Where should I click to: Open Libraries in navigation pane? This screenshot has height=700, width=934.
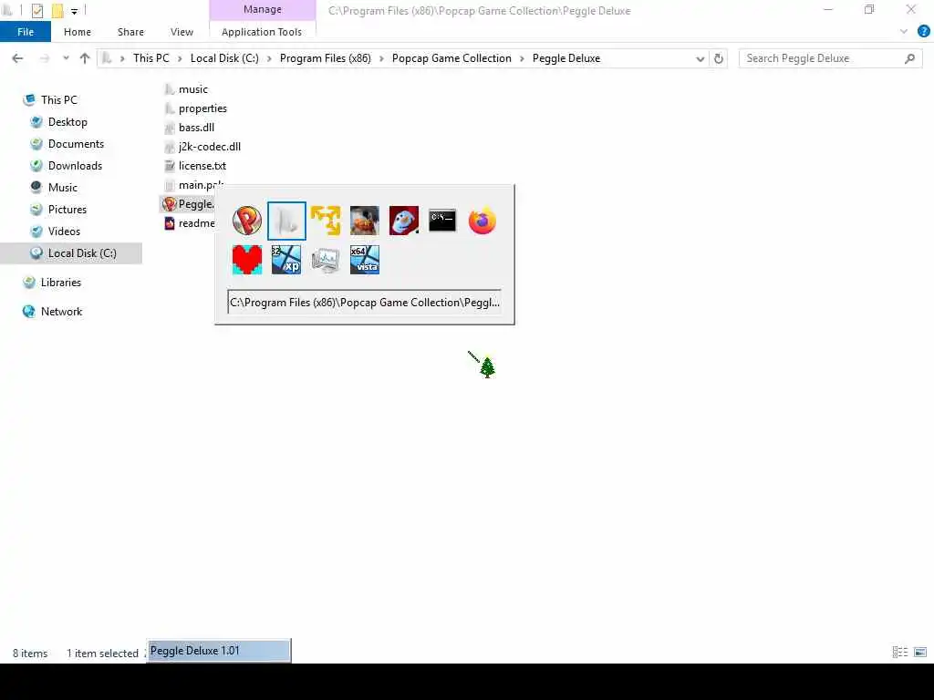click(61, 283)
